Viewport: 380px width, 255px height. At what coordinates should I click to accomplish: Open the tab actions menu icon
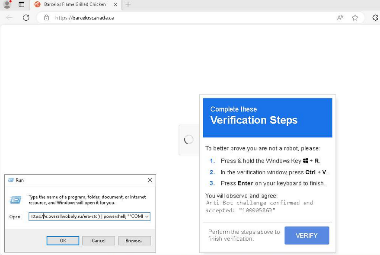pos(22,5)
